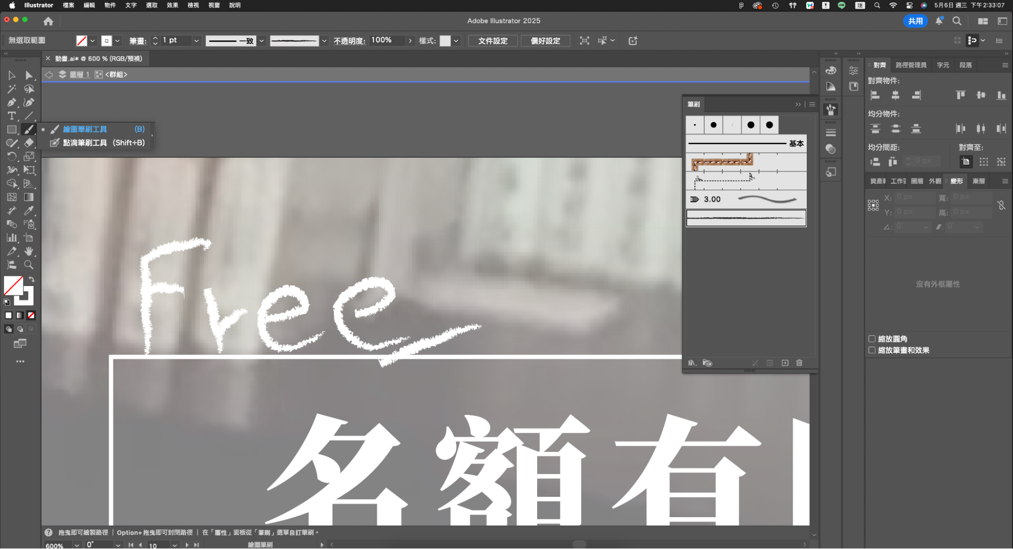Toggle Draw Behind mode
The width and height of the screenshot is (1013, 549).
[x=20, y=329]
